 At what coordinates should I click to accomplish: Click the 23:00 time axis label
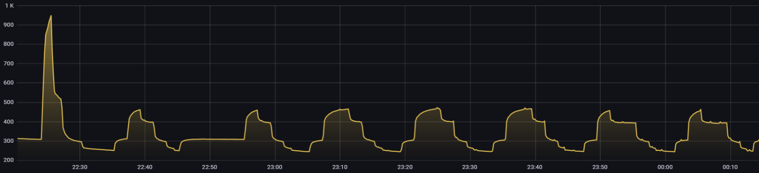coord(275,167)
